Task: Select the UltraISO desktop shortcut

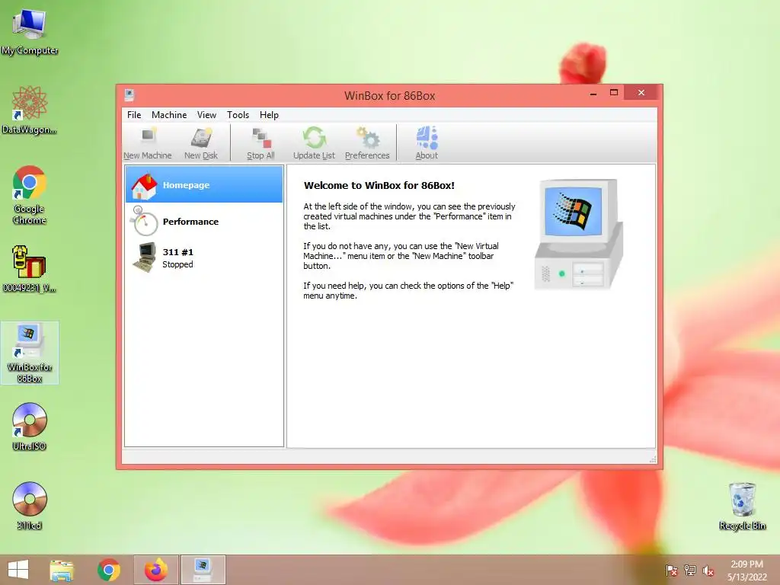Action: point(30,427)
